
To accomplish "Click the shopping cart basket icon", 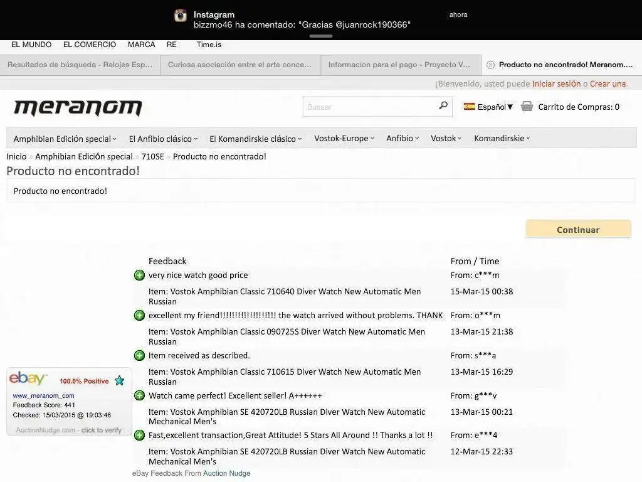I will (x=527, y=107).
